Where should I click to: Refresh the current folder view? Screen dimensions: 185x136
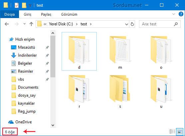132,24
